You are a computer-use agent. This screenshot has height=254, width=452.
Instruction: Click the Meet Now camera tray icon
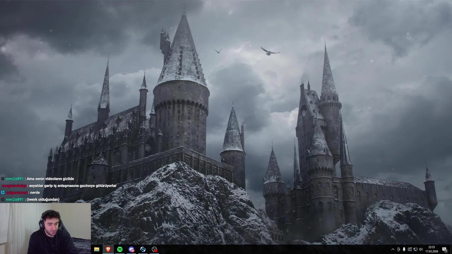(x=398, y=249)
